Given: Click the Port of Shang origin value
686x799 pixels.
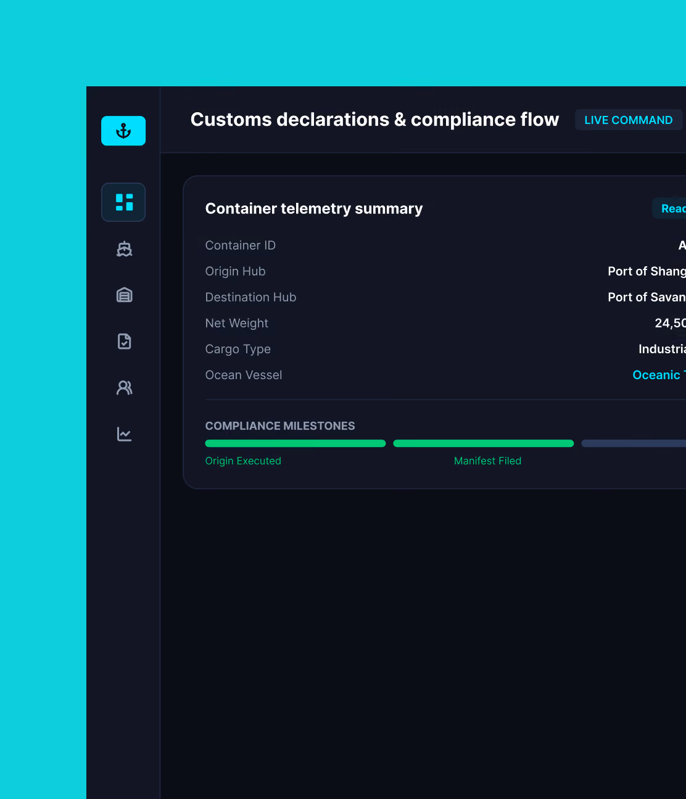Looking at the screenshot, I should pos(647,271).
